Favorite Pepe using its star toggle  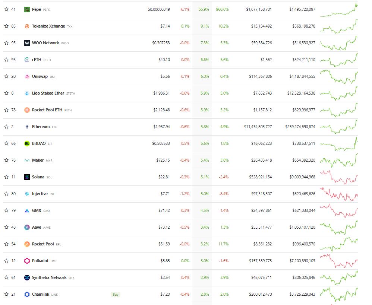[x=6, y=9]
